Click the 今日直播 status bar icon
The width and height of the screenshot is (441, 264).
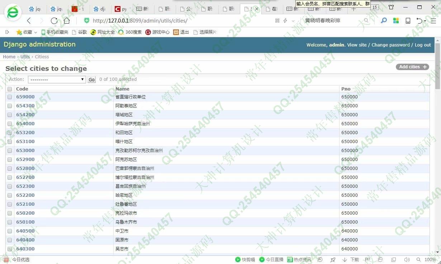(262, 260)
